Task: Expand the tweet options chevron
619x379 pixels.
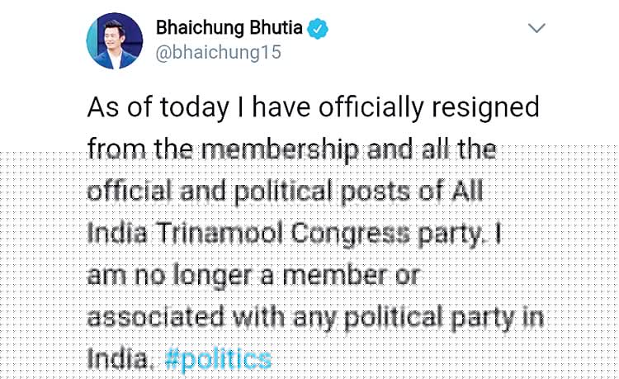Action: [536, 28]
